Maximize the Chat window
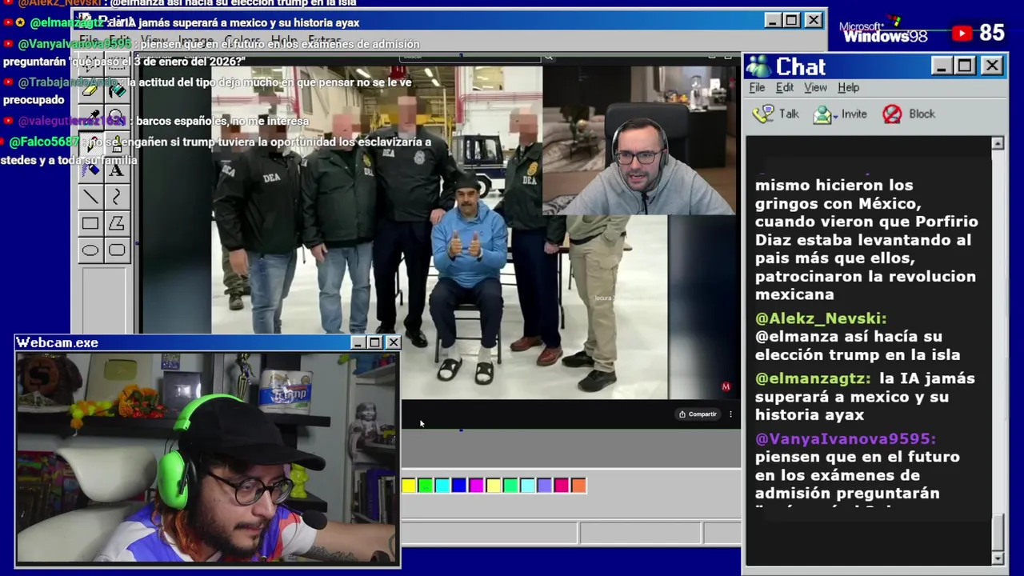 pyautogui.click(x=965, y=66)
